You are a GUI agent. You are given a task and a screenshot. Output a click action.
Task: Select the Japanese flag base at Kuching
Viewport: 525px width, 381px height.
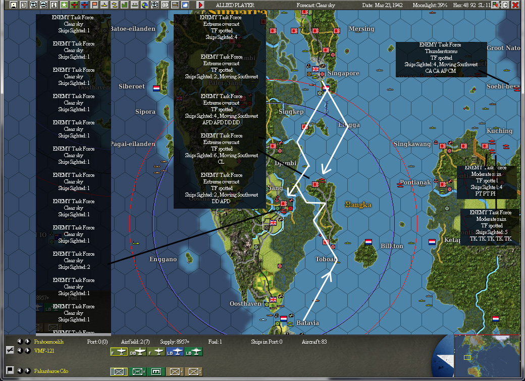pos(485,146)
